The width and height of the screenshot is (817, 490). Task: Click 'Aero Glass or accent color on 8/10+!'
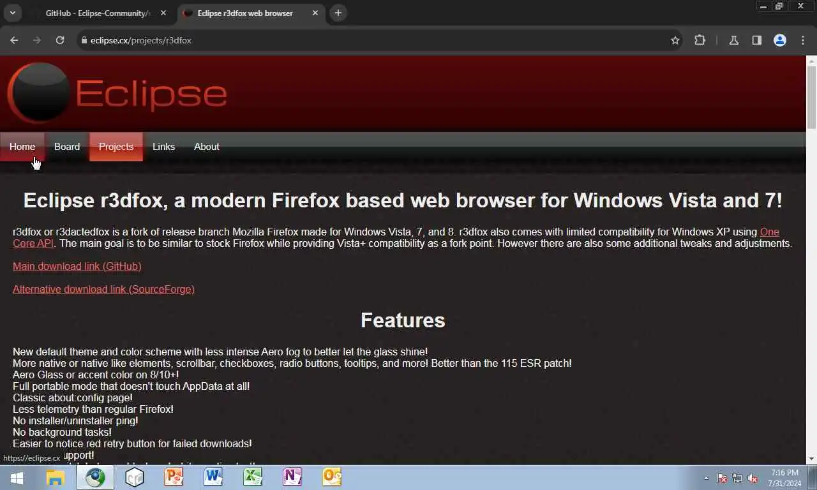(96, 375)
